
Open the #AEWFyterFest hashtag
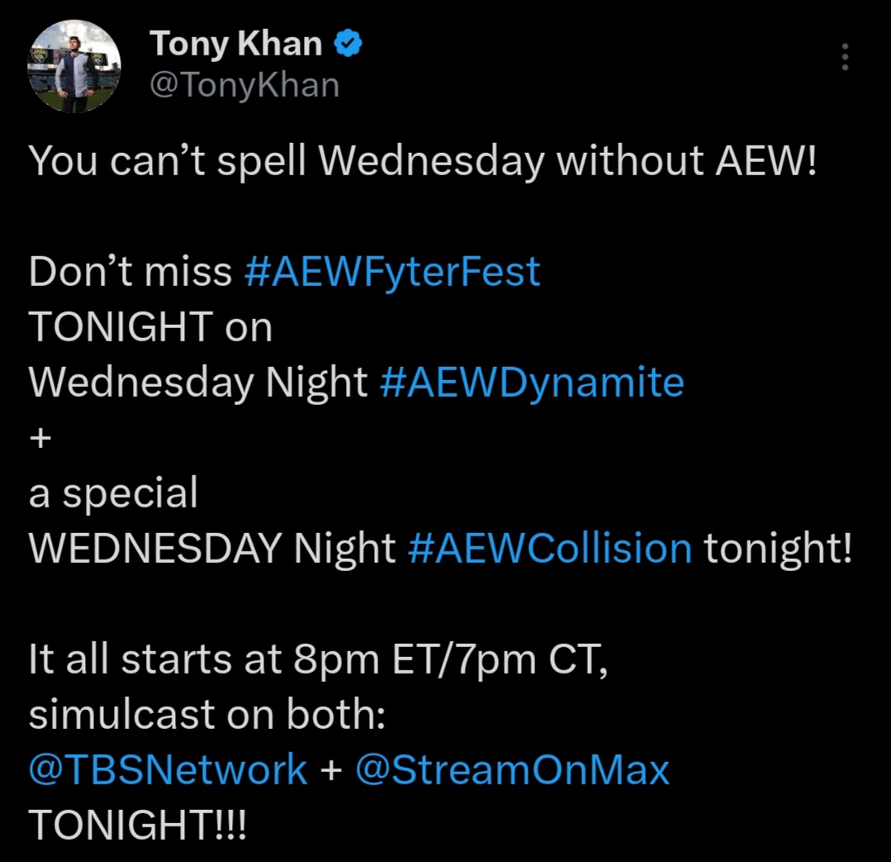click(392, 272)
